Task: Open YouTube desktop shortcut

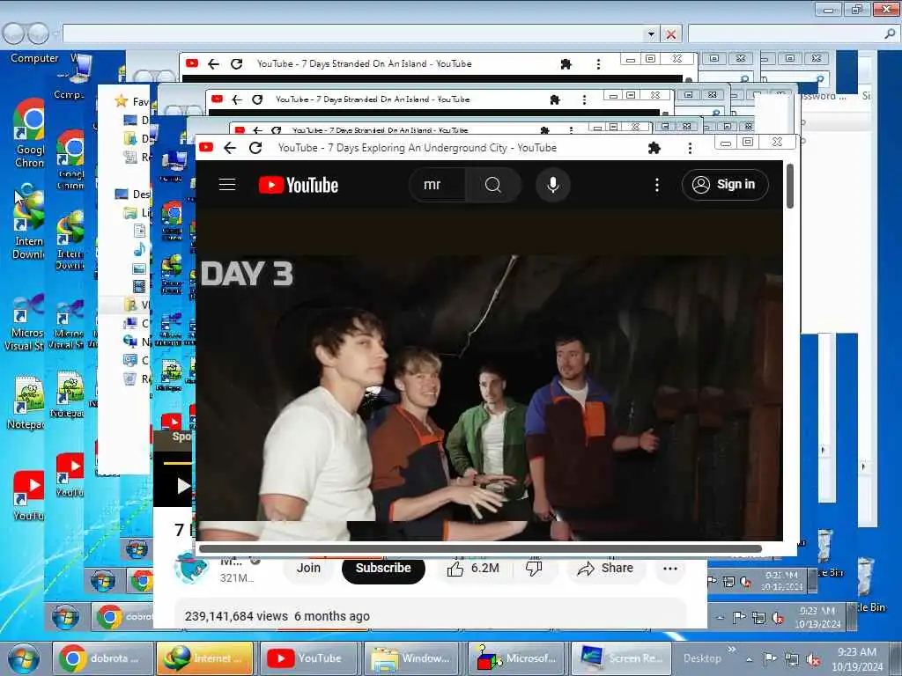Action: click(28, 496)
